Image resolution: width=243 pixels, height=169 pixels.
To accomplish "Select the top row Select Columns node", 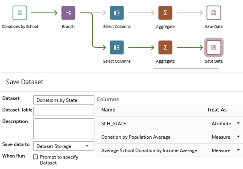I will click(x=117, y=13).
